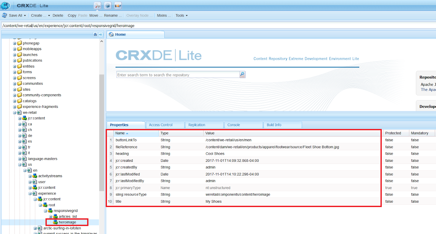Switch to the Properties tab
Viewport: 436px width, 234px height.
tap(126, 125)
